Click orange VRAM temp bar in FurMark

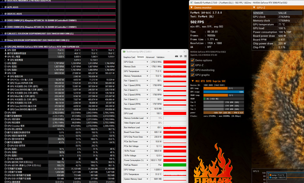(216, 95)
